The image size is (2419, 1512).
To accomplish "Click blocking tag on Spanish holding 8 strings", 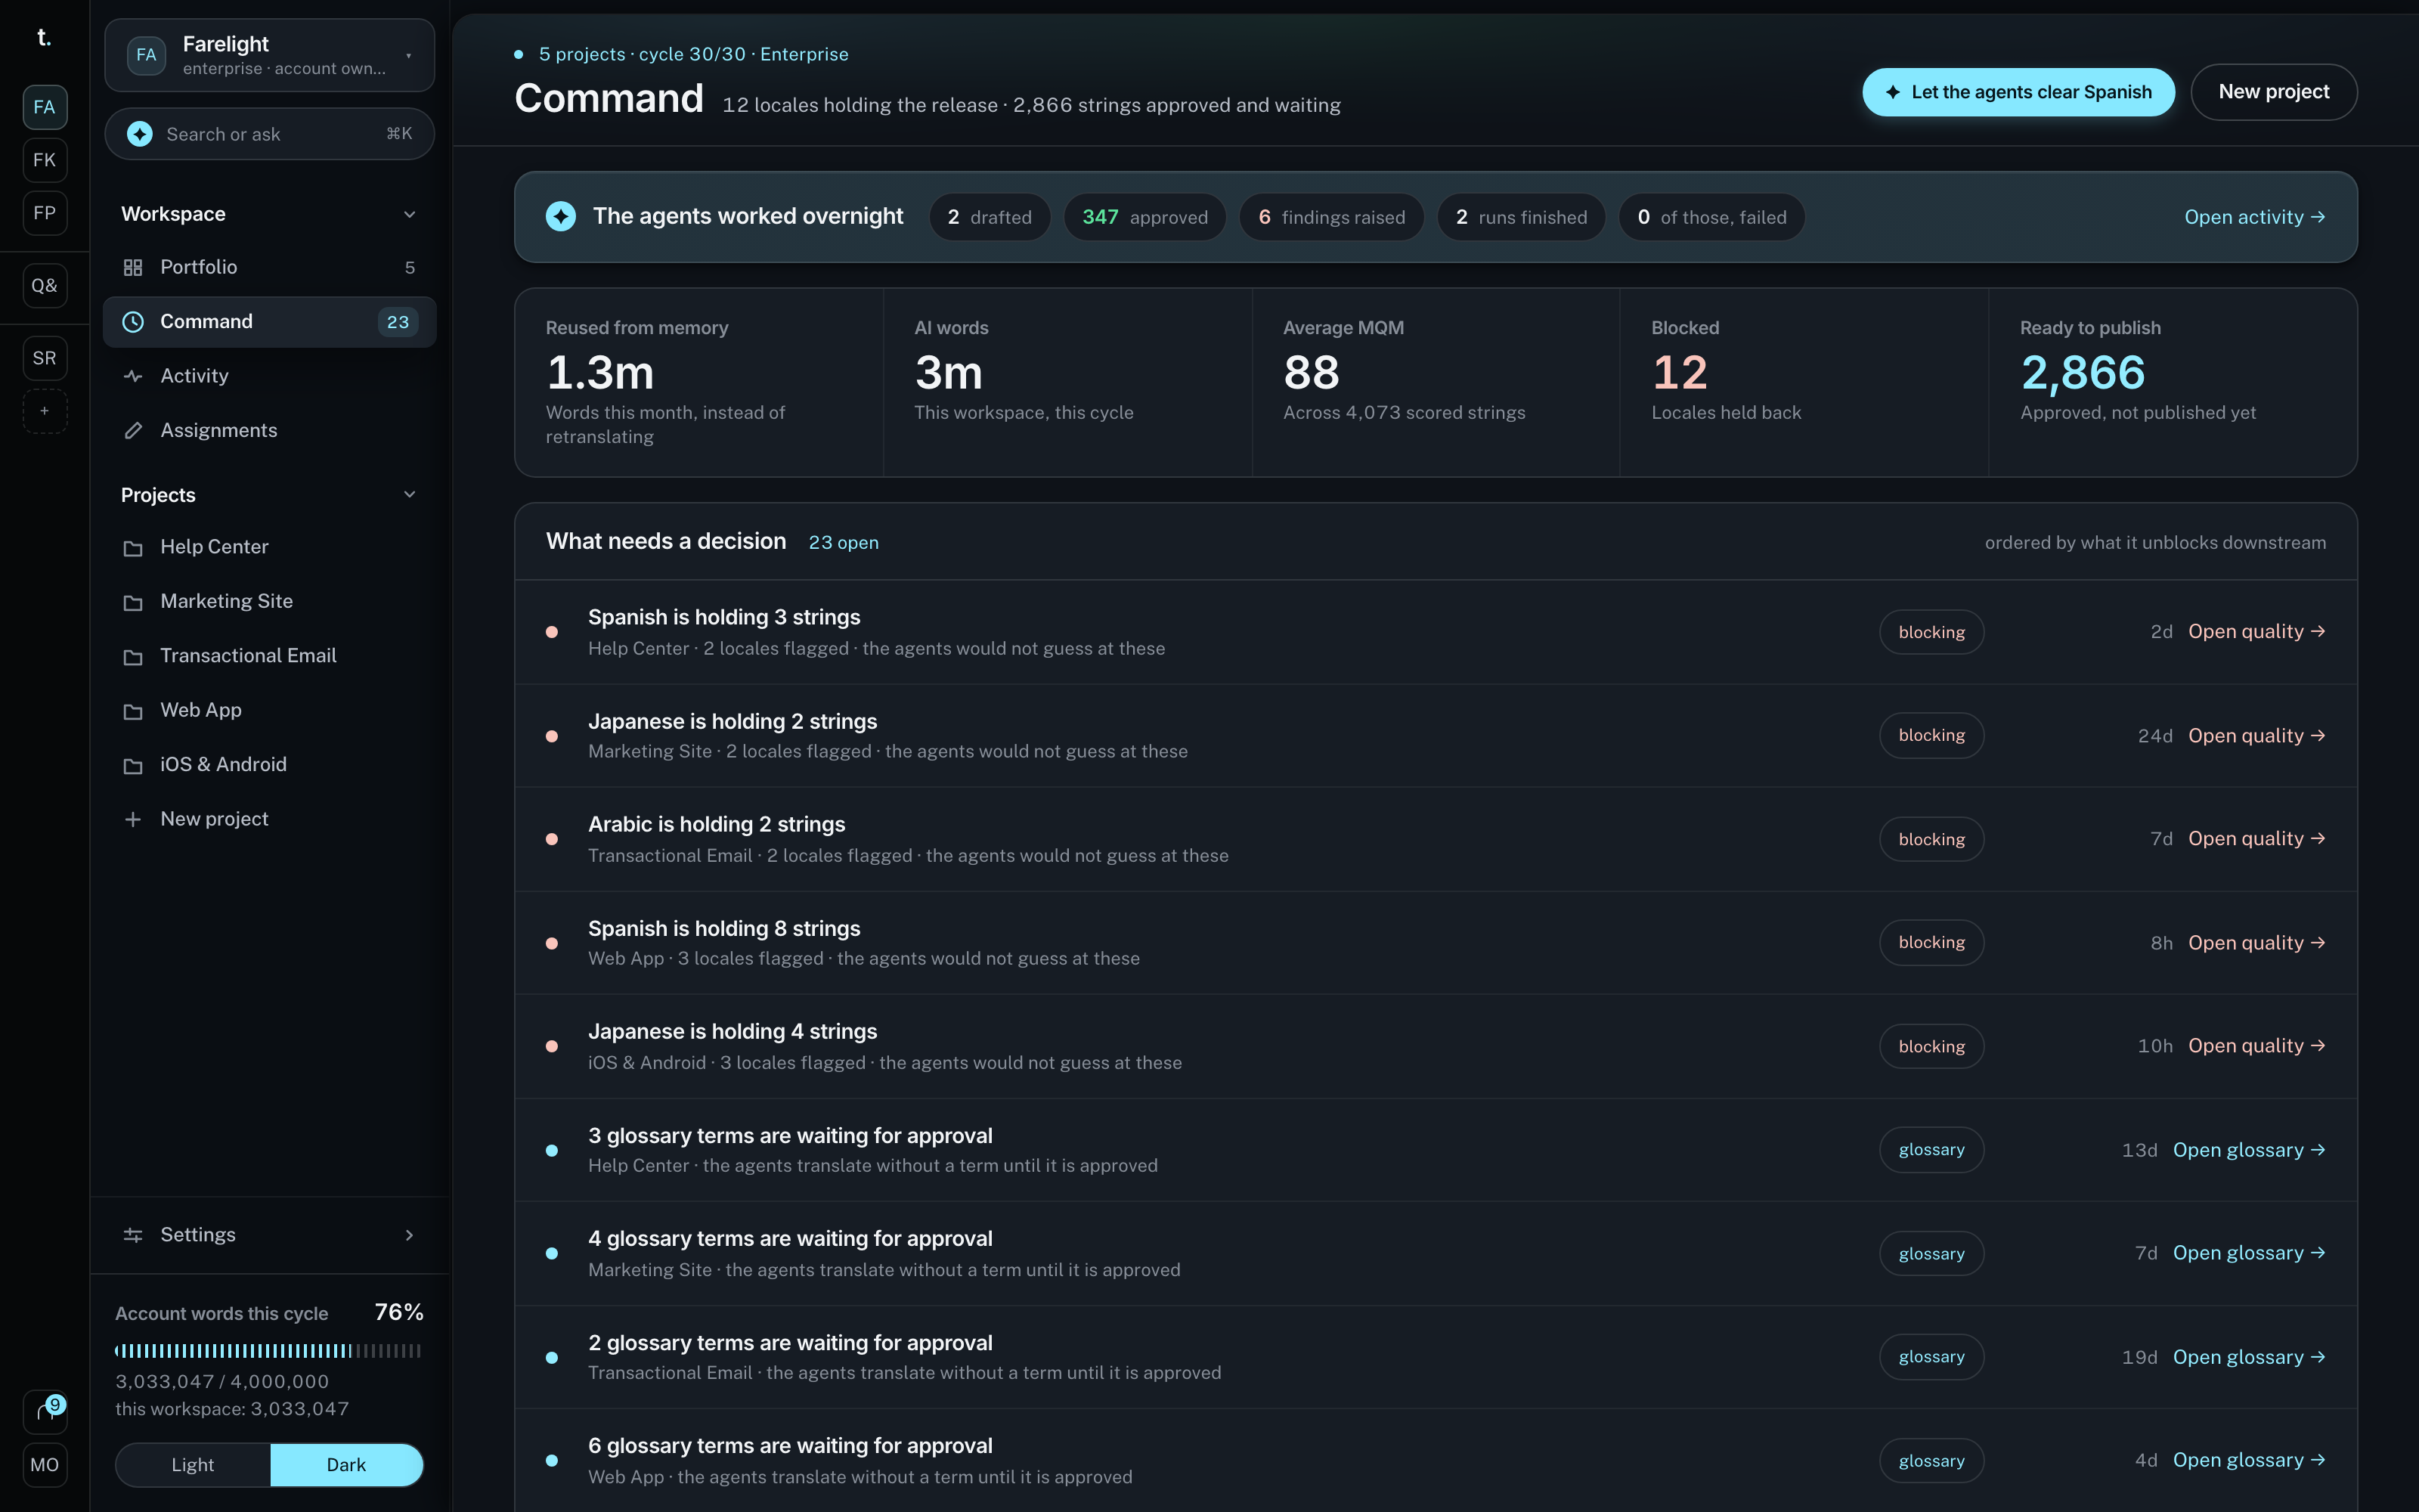I will point(1931,943).
